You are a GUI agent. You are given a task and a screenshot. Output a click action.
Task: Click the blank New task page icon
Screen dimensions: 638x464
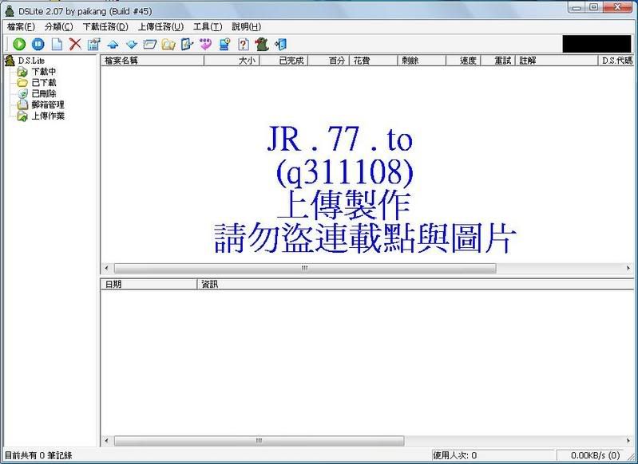click(x=57, y=44)
